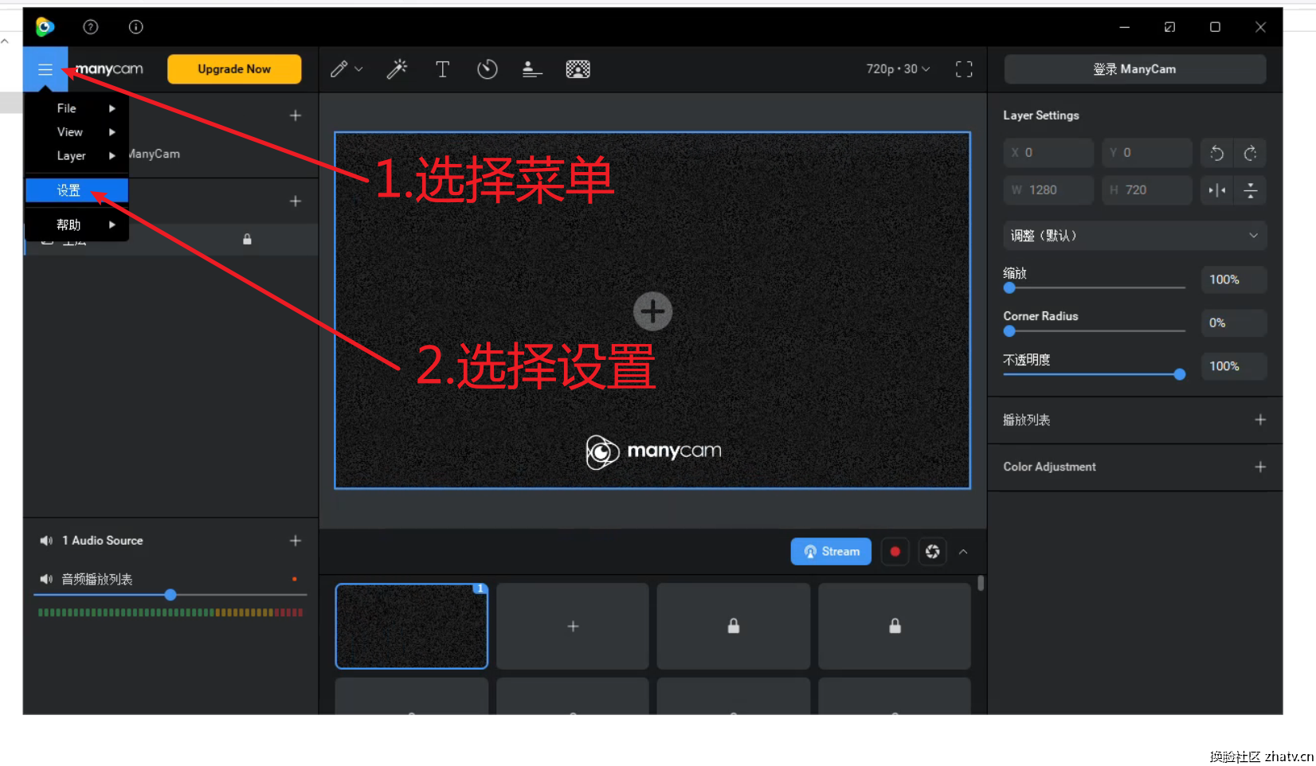Open the magic wand effects tool
The image size is (1316, 766).
[x=397, y=69]
